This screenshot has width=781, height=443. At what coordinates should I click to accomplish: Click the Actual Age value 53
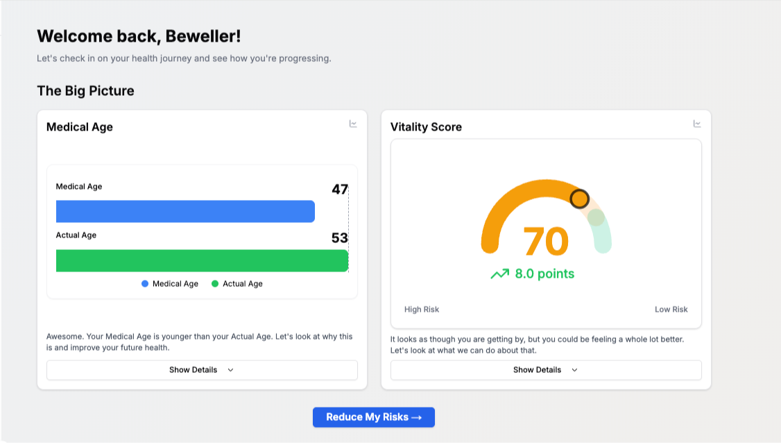click(x=339, y=238)
